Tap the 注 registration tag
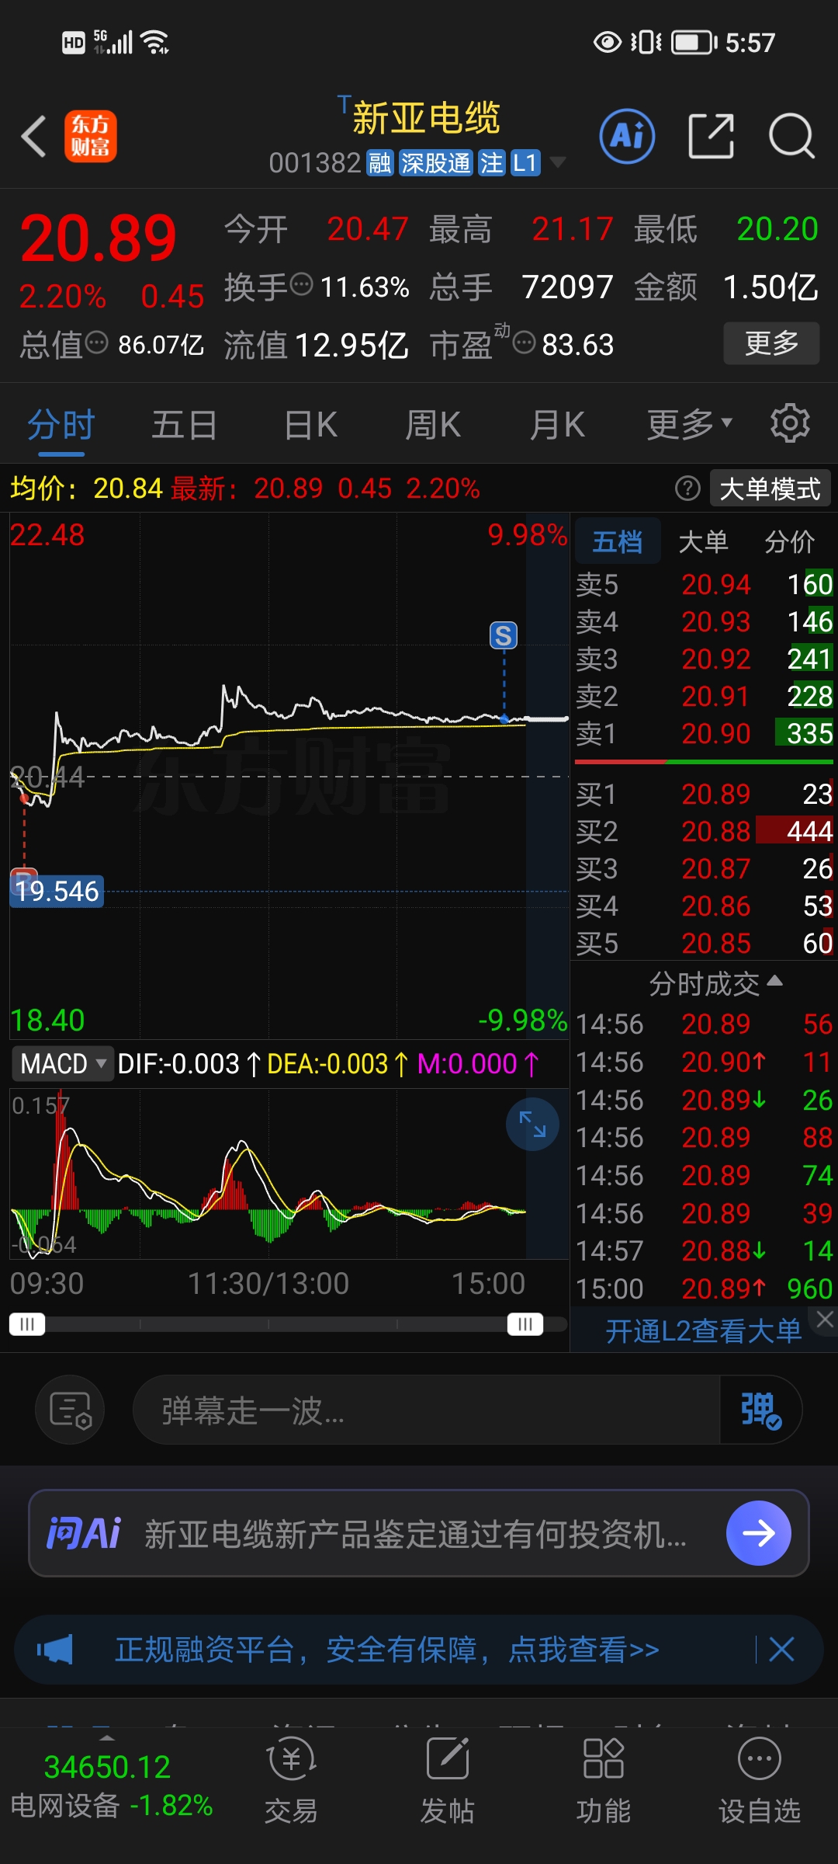 pos(491,163)
